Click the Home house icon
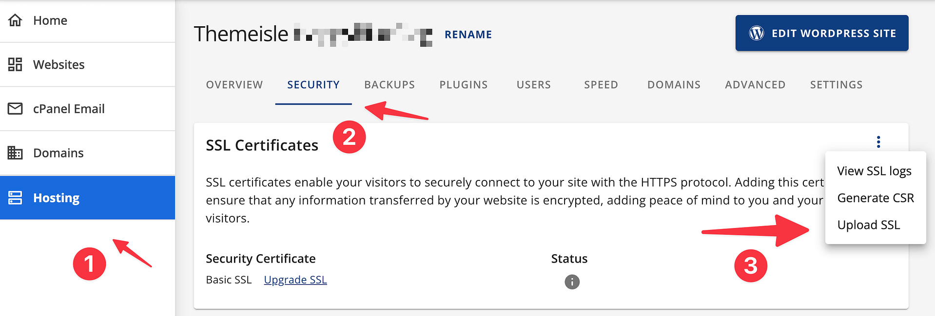Image resolution: width=935 pixels, height=316 pixels. point(15,20)
